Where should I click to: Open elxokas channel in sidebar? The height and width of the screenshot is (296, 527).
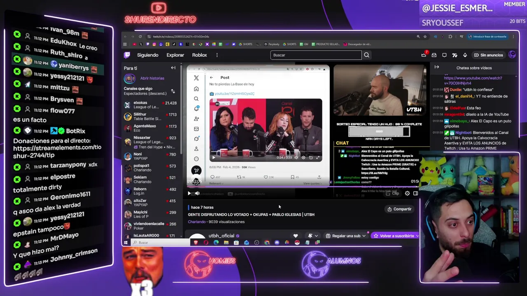click(x=150, y=105)
